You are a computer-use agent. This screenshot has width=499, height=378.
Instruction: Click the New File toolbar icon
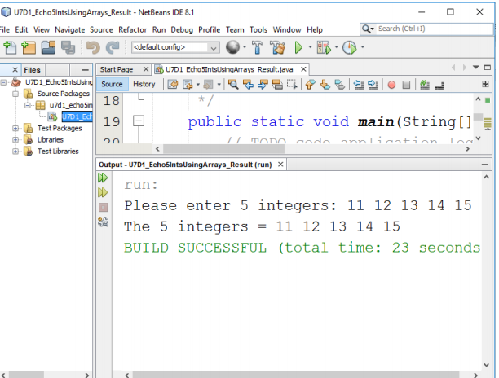pyautogui.click(x=10, y=48)
